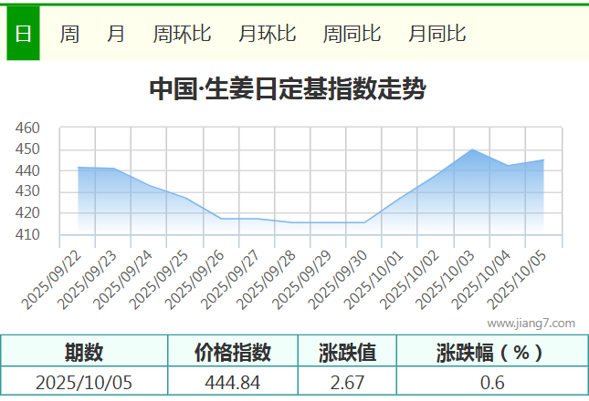Open the 月环比 tab
Screen dimensions: 589x401
pos(267,34)
